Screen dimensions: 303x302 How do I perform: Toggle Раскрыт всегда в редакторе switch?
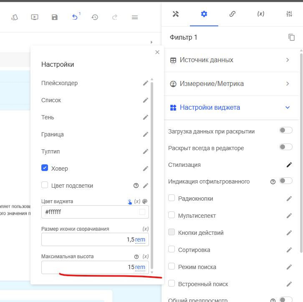[285, 147]
